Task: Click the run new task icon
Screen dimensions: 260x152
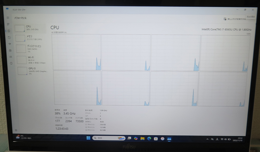Action: (225, 19)
